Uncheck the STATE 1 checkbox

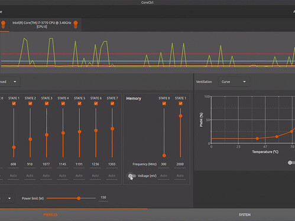pyautogui.click(x=14, y=103)
